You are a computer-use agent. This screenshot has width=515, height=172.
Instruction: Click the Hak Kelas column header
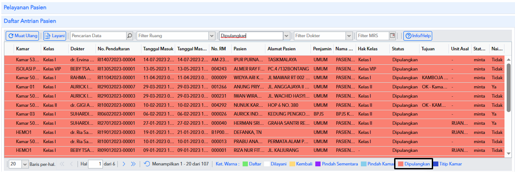tap(368, 49)
